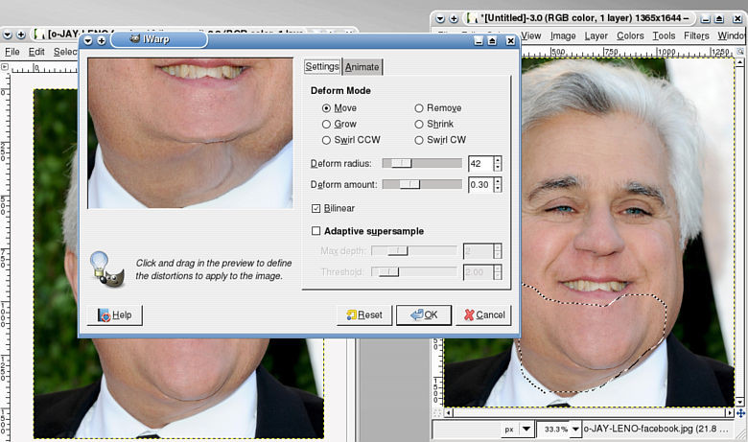Select the Grow deform mode

point(327,125)
